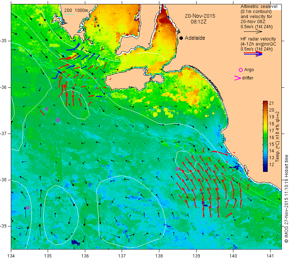289x260 pixels.
Task: Click the 08:12Z time text
Action: click(198, 22)
